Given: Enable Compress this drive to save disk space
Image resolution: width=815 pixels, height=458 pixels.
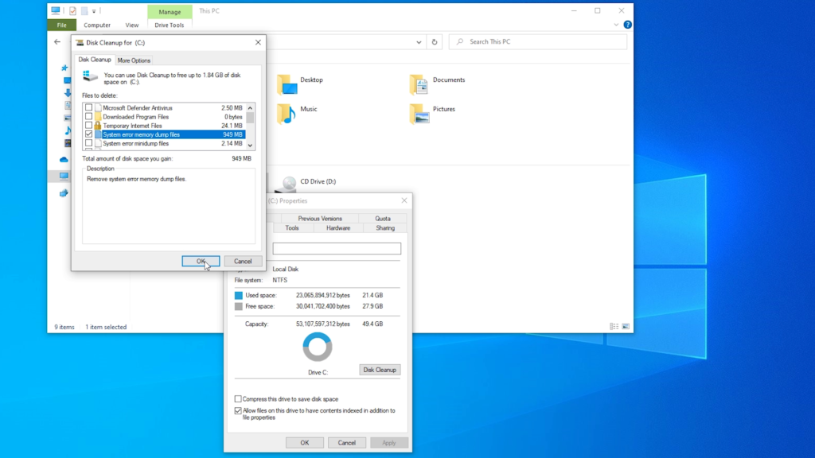Looking at the screenshot, I should [238, 399].
